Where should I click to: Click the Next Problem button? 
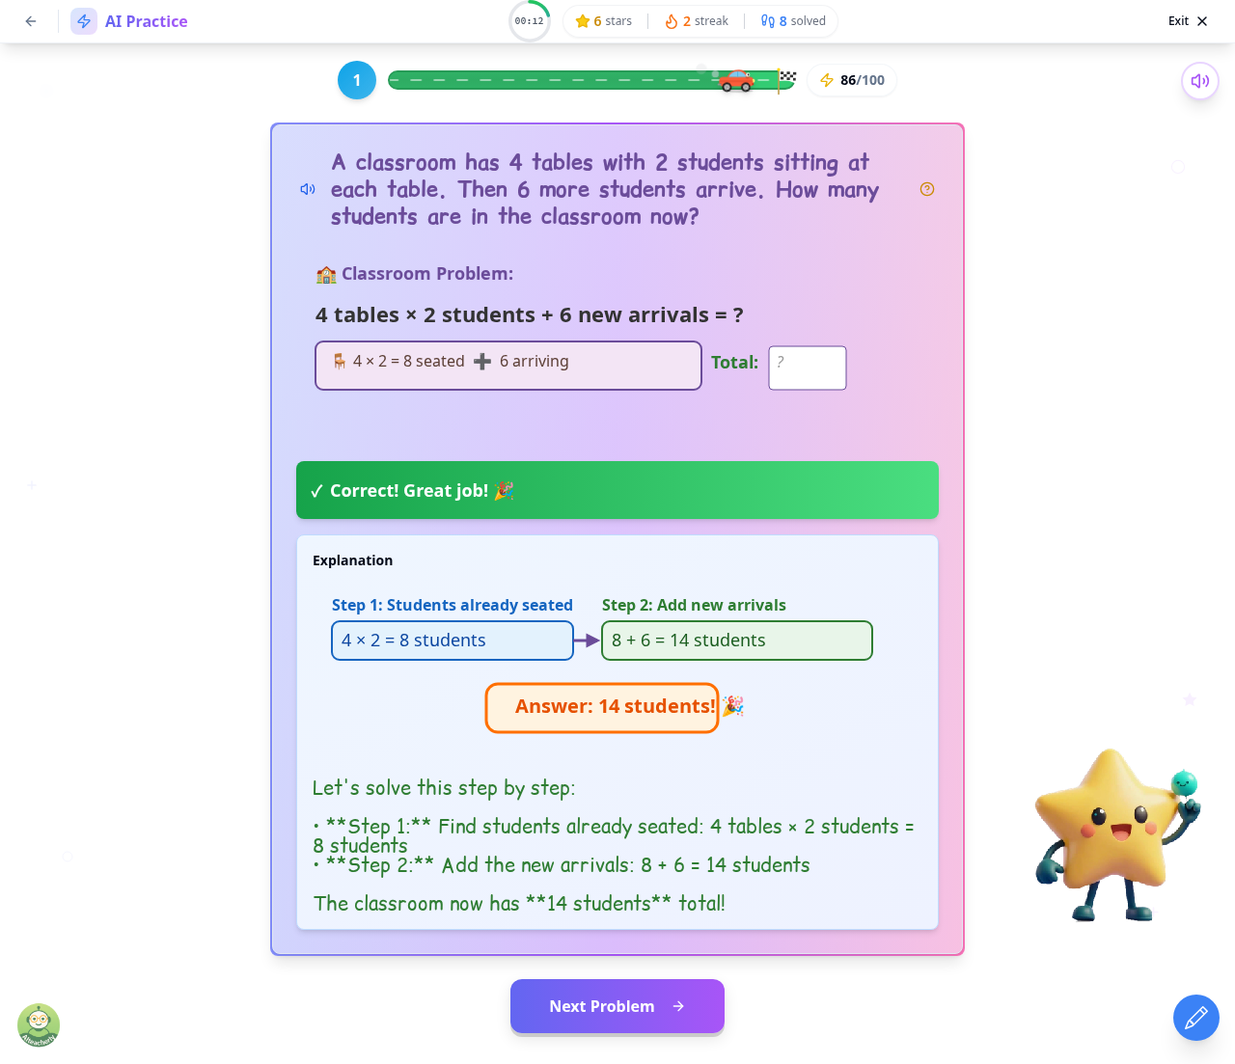pyautogui.click(x=617, y=1006)
